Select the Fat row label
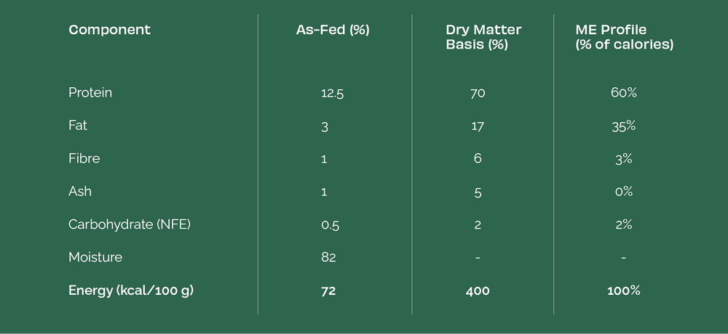The height and width of the screenshot is (334, 728). 78,126
